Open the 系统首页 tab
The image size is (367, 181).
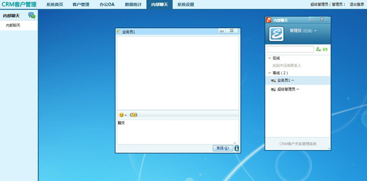[x=54, y=4]
